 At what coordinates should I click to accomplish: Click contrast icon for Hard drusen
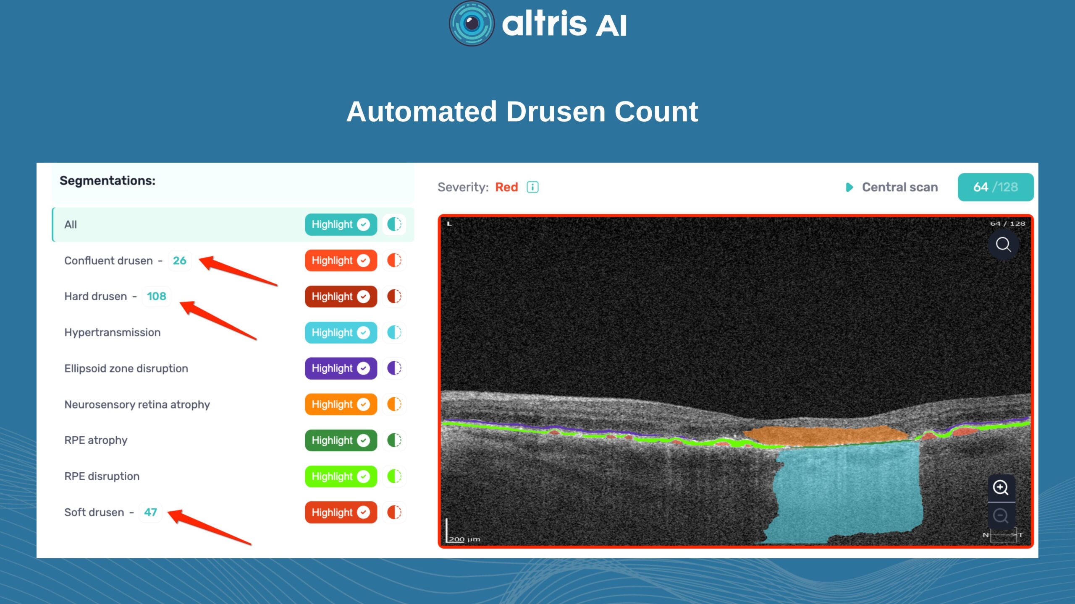pyautogui.click(x=394, y=297)
